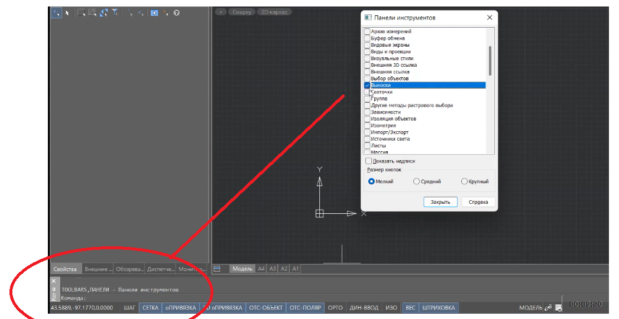This screenshot has width=619, height=319.
Task: Click the viewport minus control button
Action: [x=221, y=12]
